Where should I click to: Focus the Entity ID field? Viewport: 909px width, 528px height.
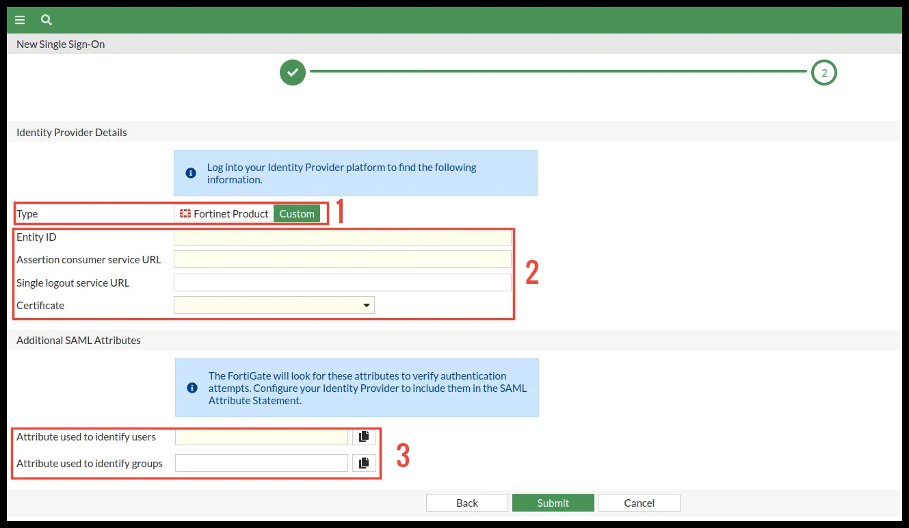(343, 237)
